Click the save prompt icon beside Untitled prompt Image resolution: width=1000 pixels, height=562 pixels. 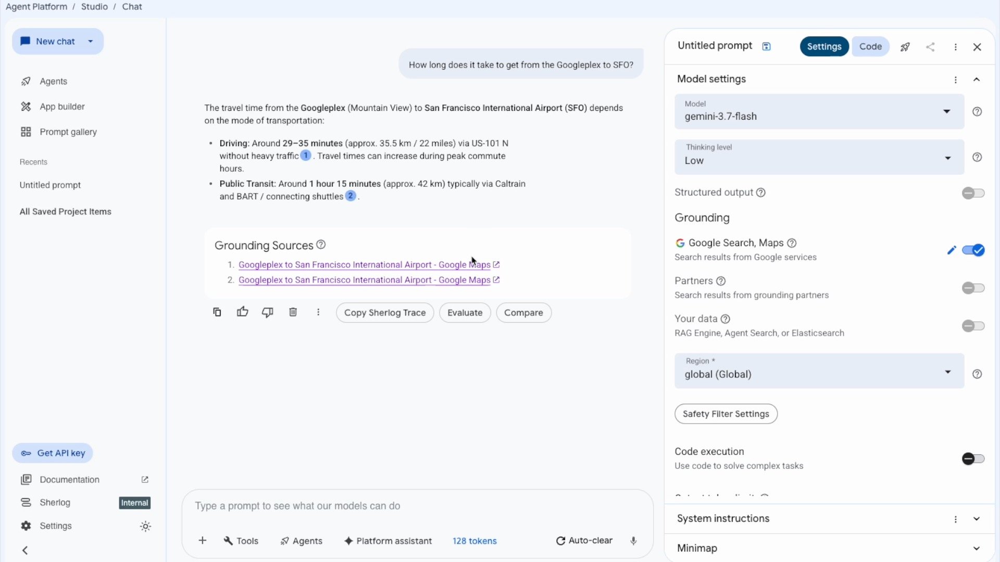coord(766,46)
